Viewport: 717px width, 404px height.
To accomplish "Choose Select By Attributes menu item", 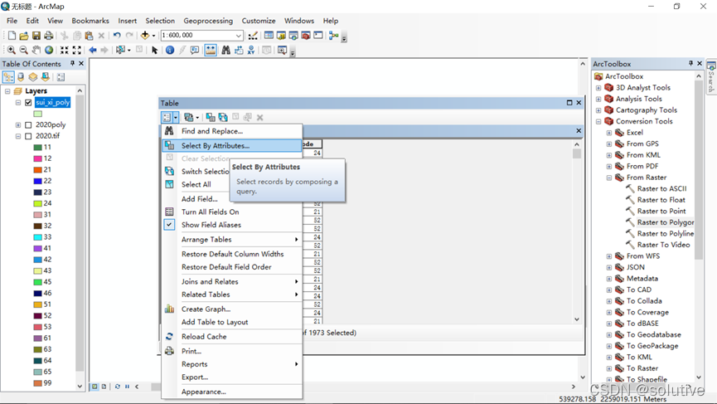I will coord(215,145).
